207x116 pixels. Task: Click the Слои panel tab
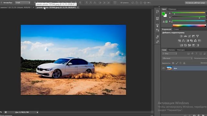point(164,50)
